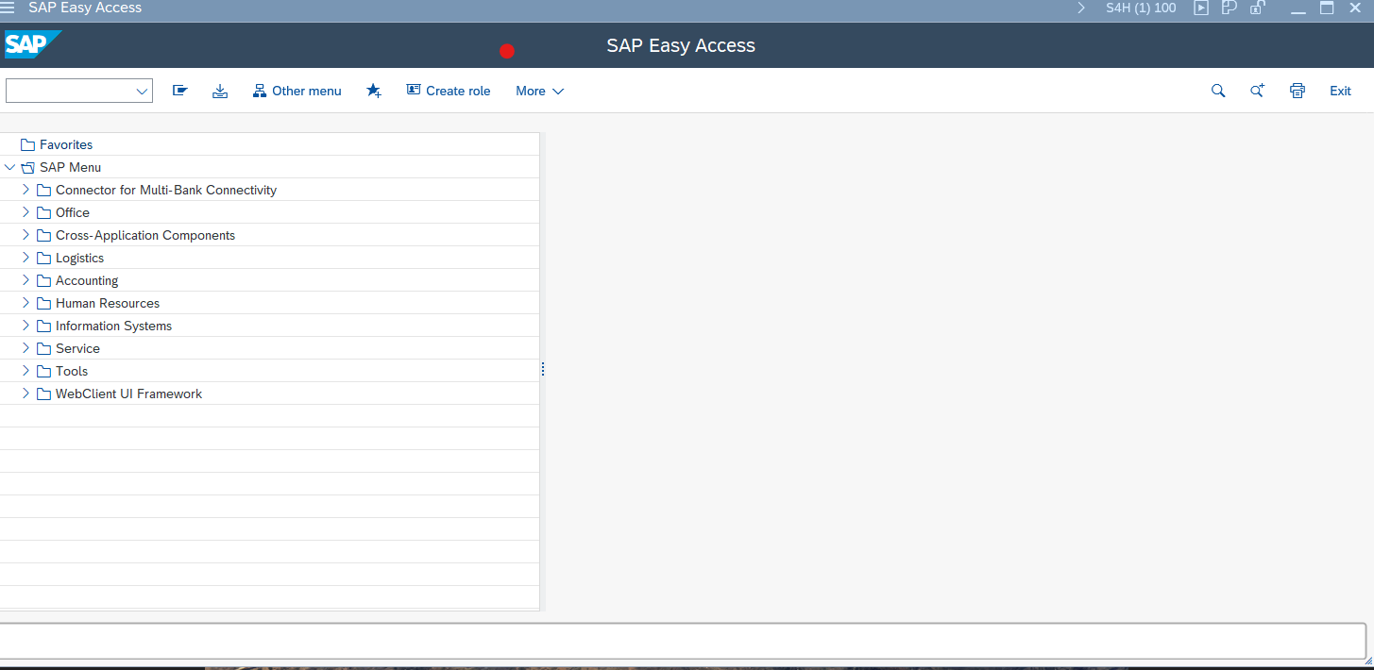Expand the Office folder chevron
The image size is (1374, 670).
(x=25, y=211)
